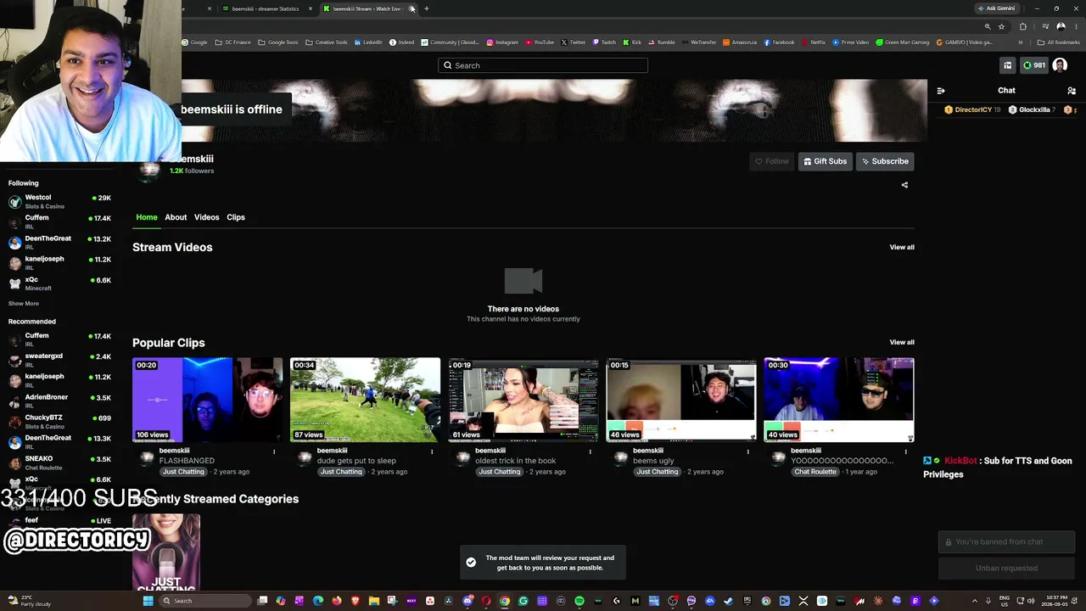Open the DC Finance bookmarks folder
Image resolution: width=1086 pixels, height=611 pixels.
coord(233,42)
